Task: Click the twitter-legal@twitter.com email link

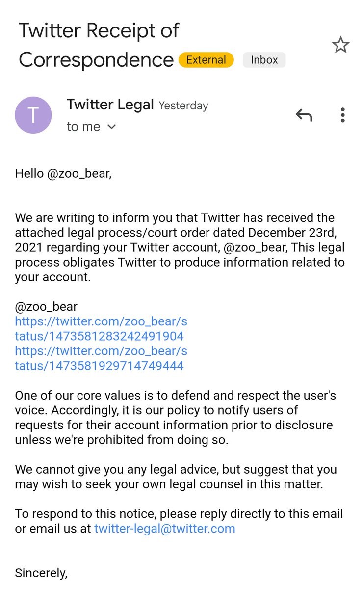Action: click(x=165, y=529)
